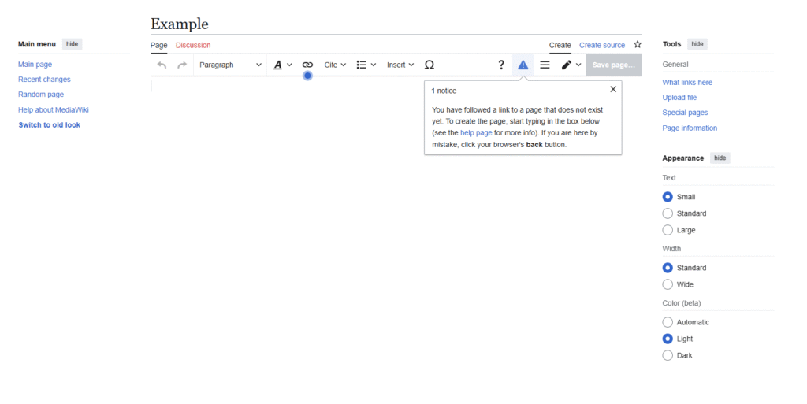Open the Recent changes link
Viewport: 807px width, 404px height.
coord(44,80)
